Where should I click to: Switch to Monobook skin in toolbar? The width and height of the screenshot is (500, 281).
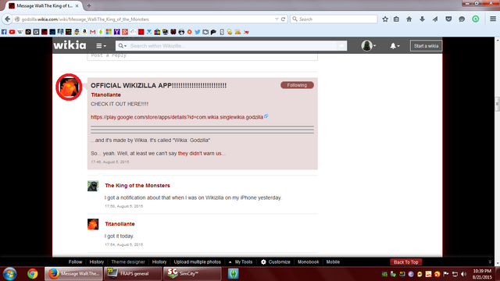coord(309,262)
